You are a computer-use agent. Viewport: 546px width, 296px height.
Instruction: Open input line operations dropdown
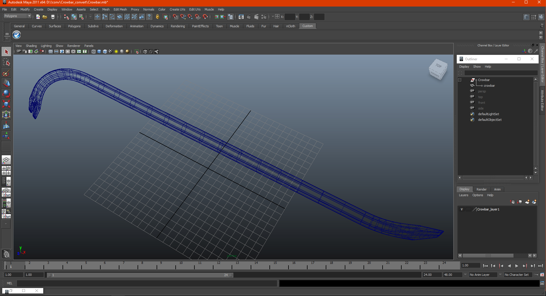[x=273, y=17]
